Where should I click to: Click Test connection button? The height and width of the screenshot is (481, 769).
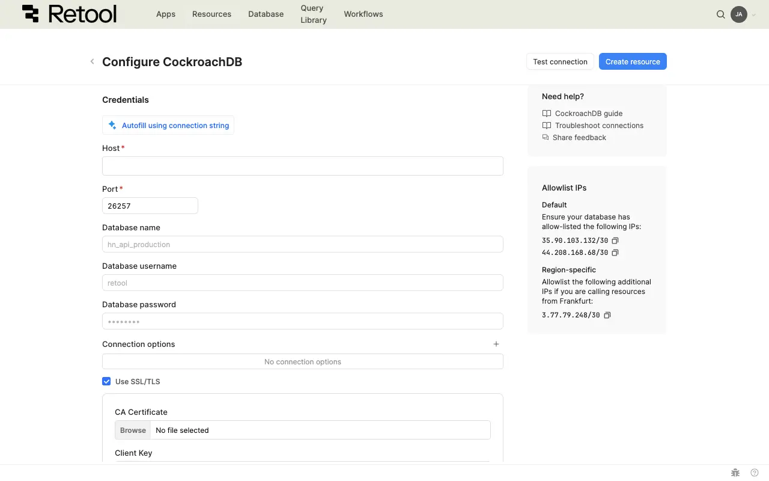coord(560,61)
